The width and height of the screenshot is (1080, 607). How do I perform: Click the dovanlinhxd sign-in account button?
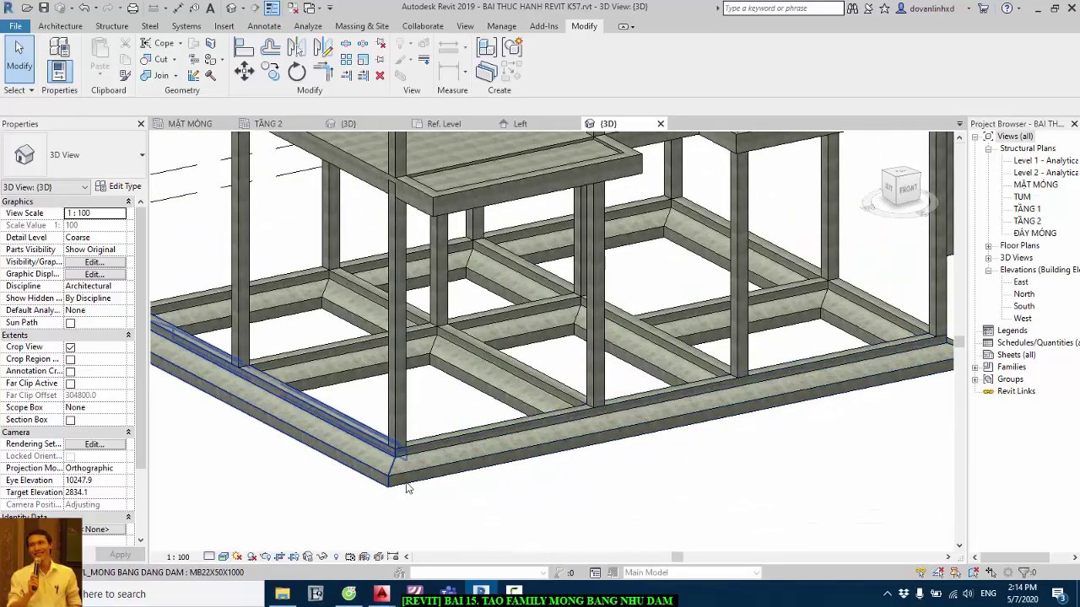pyautogui.click(x=926, y=8)
